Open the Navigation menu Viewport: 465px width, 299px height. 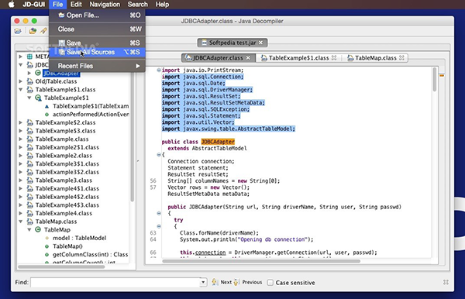[105, 5]
